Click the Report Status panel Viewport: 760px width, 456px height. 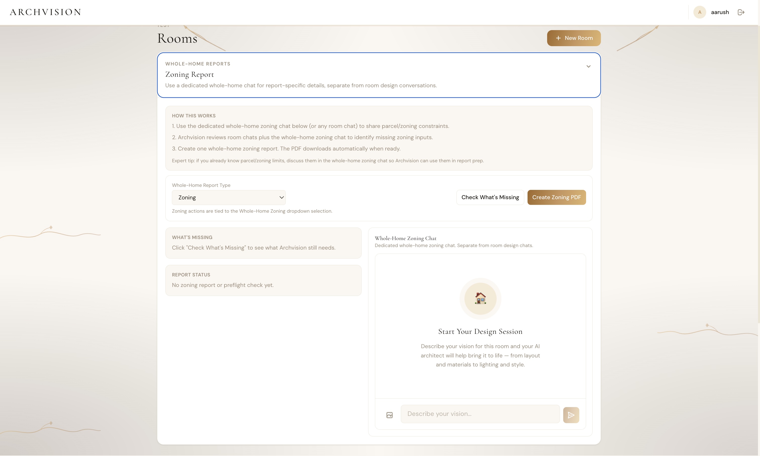(263, 280)
